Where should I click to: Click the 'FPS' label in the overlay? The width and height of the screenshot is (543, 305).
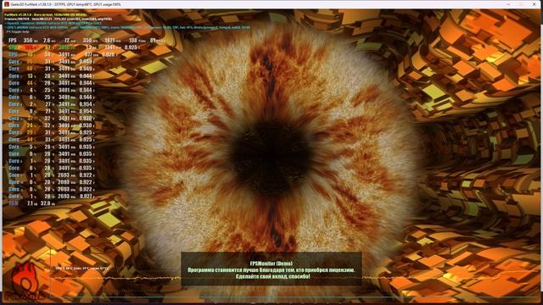(x=13, y=41)
